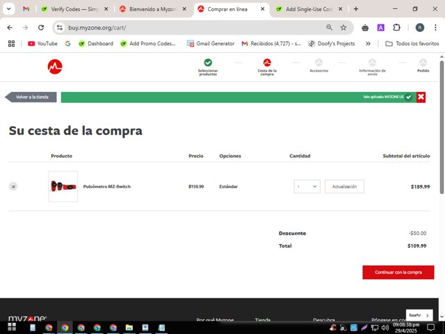This screenshot has height=334, width=445.
Task: Open the volume control in system tray
Action: tap(385, 328)
